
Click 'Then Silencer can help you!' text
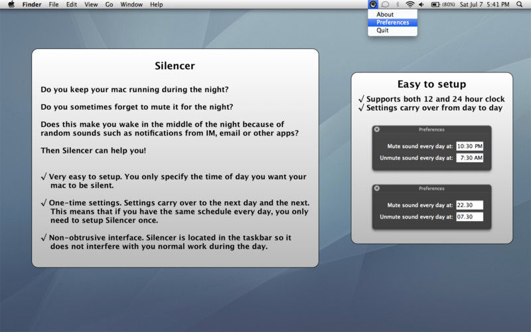[94, 151]
